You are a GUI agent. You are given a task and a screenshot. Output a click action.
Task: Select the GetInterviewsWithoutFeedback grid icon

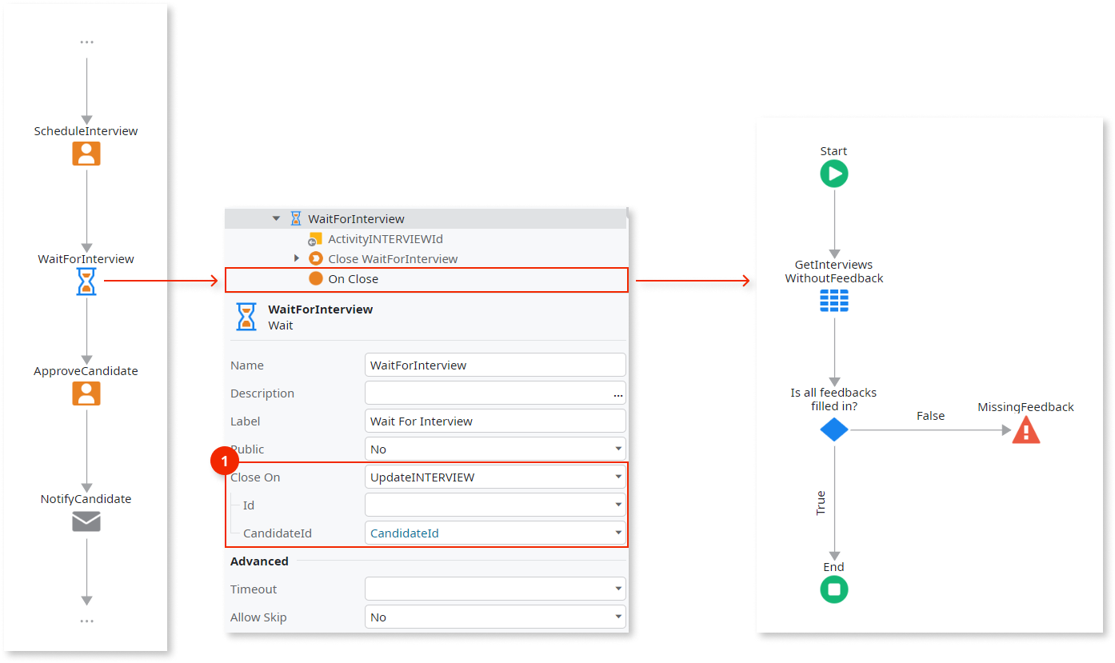pyautogui.click(x=833, y=301)
